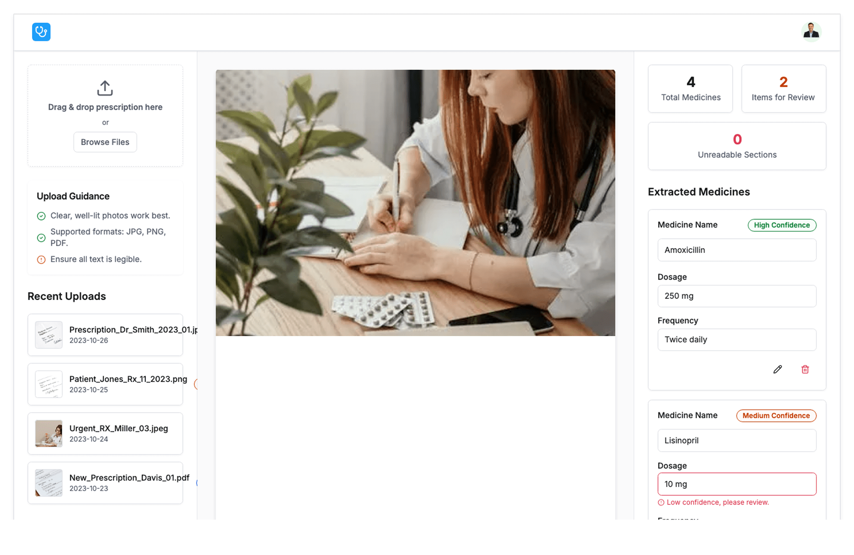
Task: Click the upload arrow icon
Action: coord(105,88)
